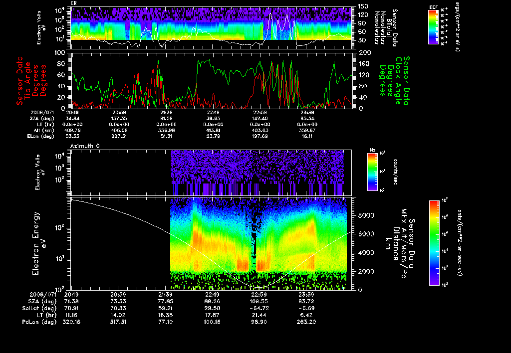Click SZA value 85.34
This screenshot has width=511, height=353.
pos(307,119)
